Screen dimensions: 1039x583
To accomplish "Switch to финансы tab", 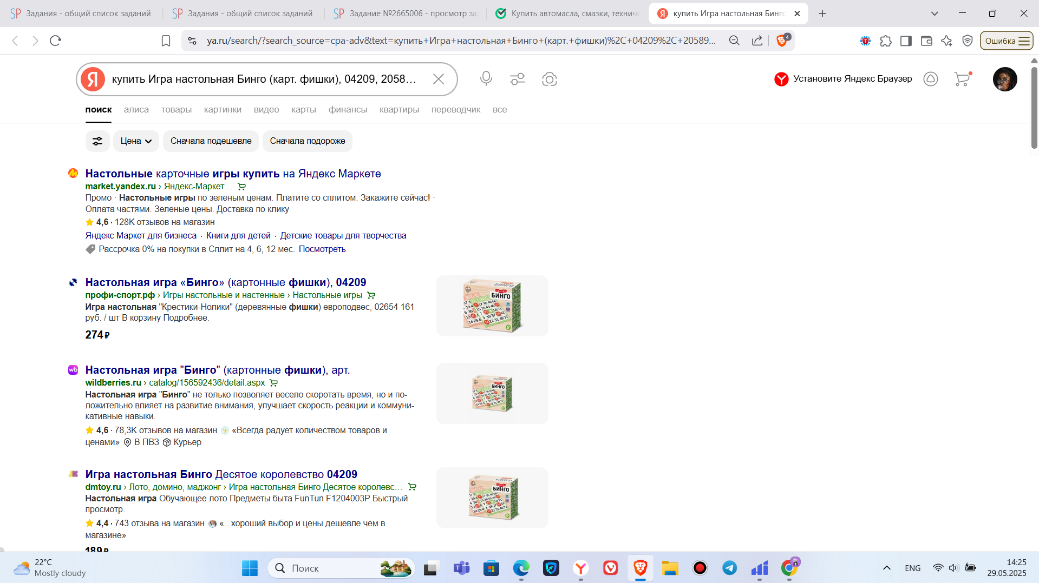I will click(348, 110).
